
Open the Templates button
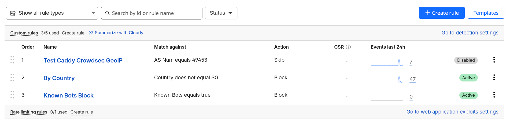(x=486, y=13)
